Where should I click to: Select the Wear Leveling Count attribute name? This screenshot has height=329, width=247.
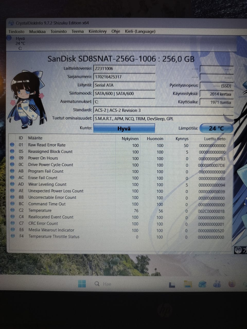pyautogui.click(x=47, y=184)
